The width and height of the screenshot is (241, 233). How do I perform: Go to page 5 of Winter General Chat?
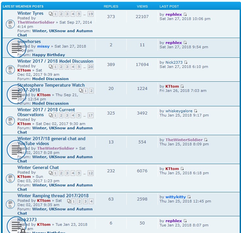(x=79, y=173)
